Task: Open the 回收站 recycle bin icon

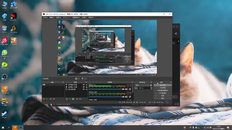Action: pos(5,29)
